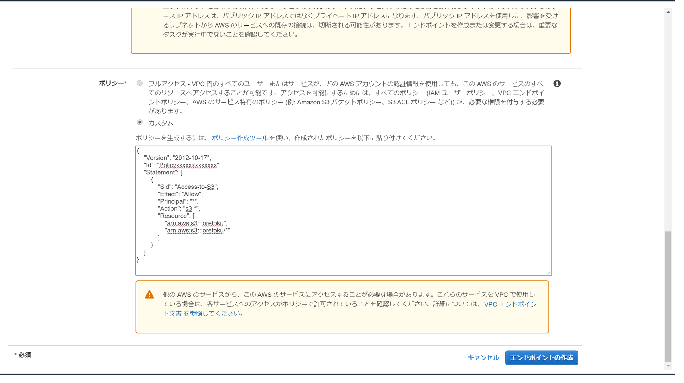Screen dimensions: 684x383
Task: Select the フルアクセス radio button
Action: (140, 83)
